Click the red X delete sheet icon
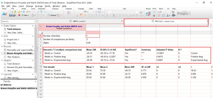 coord(19,15)
